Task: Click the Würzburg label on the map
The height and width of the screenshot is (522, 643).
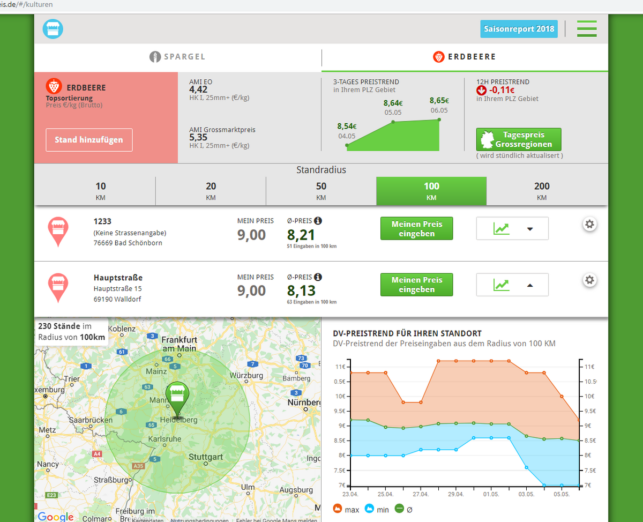Action: [x=246, y=376]
